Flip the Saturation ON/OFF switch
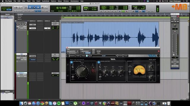190x106 pixels. click(73, 67)
